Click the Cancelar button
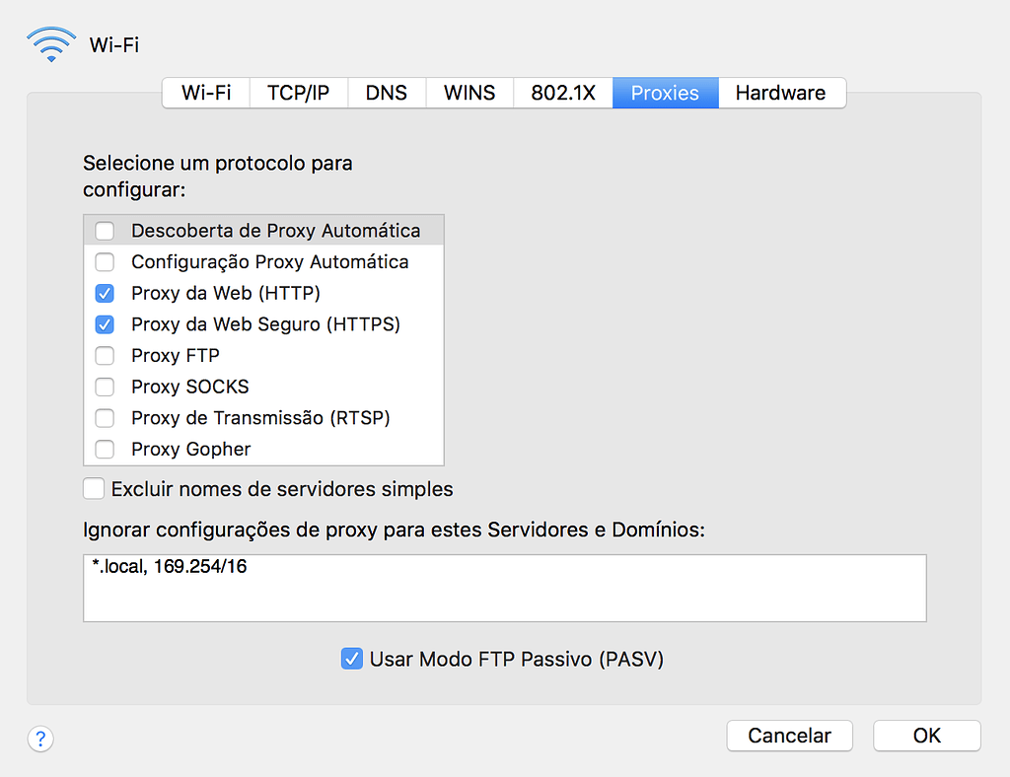Screen dimensions: 1010x777 point(790,736)
